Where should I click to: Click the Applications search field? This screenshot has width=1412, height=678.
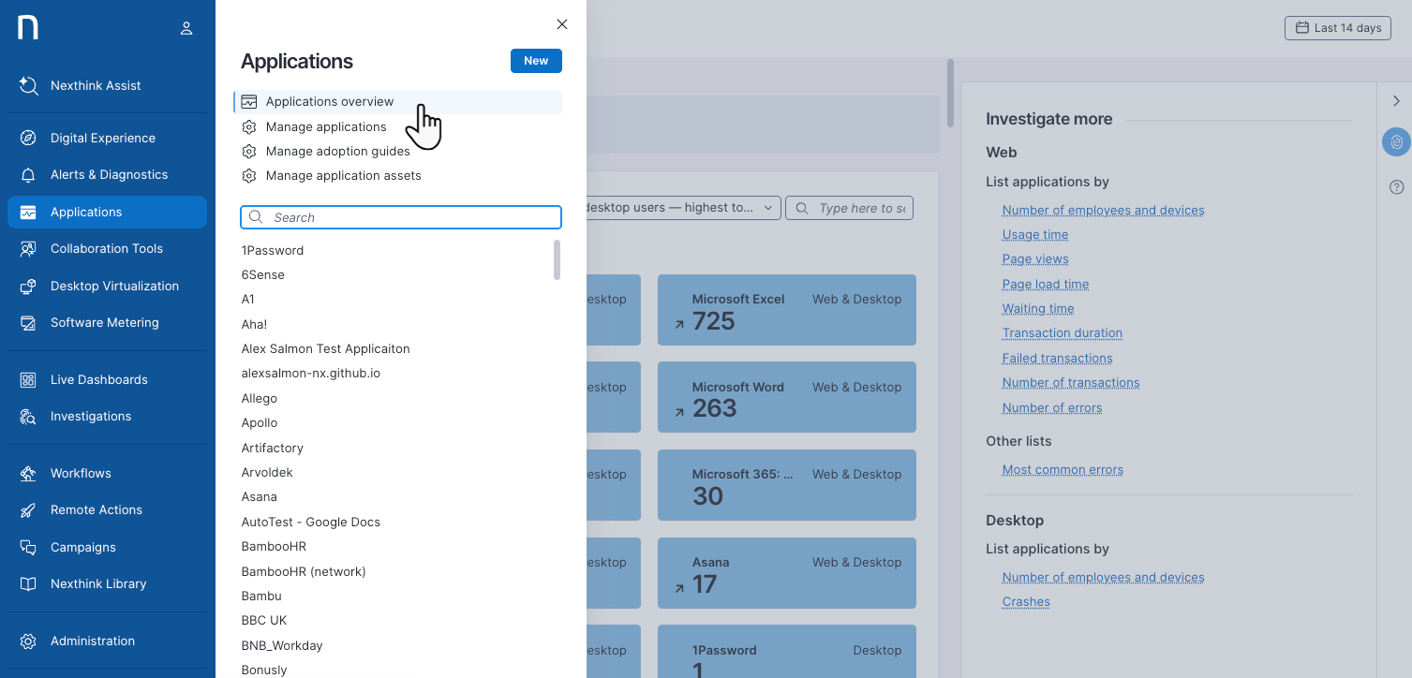[x=412, y=217]
